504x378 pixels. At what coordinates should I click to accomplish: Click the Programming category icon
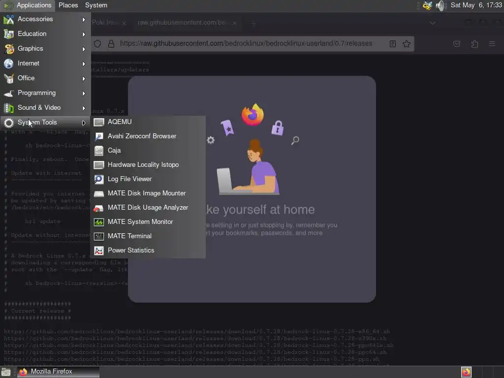[9, 93]
